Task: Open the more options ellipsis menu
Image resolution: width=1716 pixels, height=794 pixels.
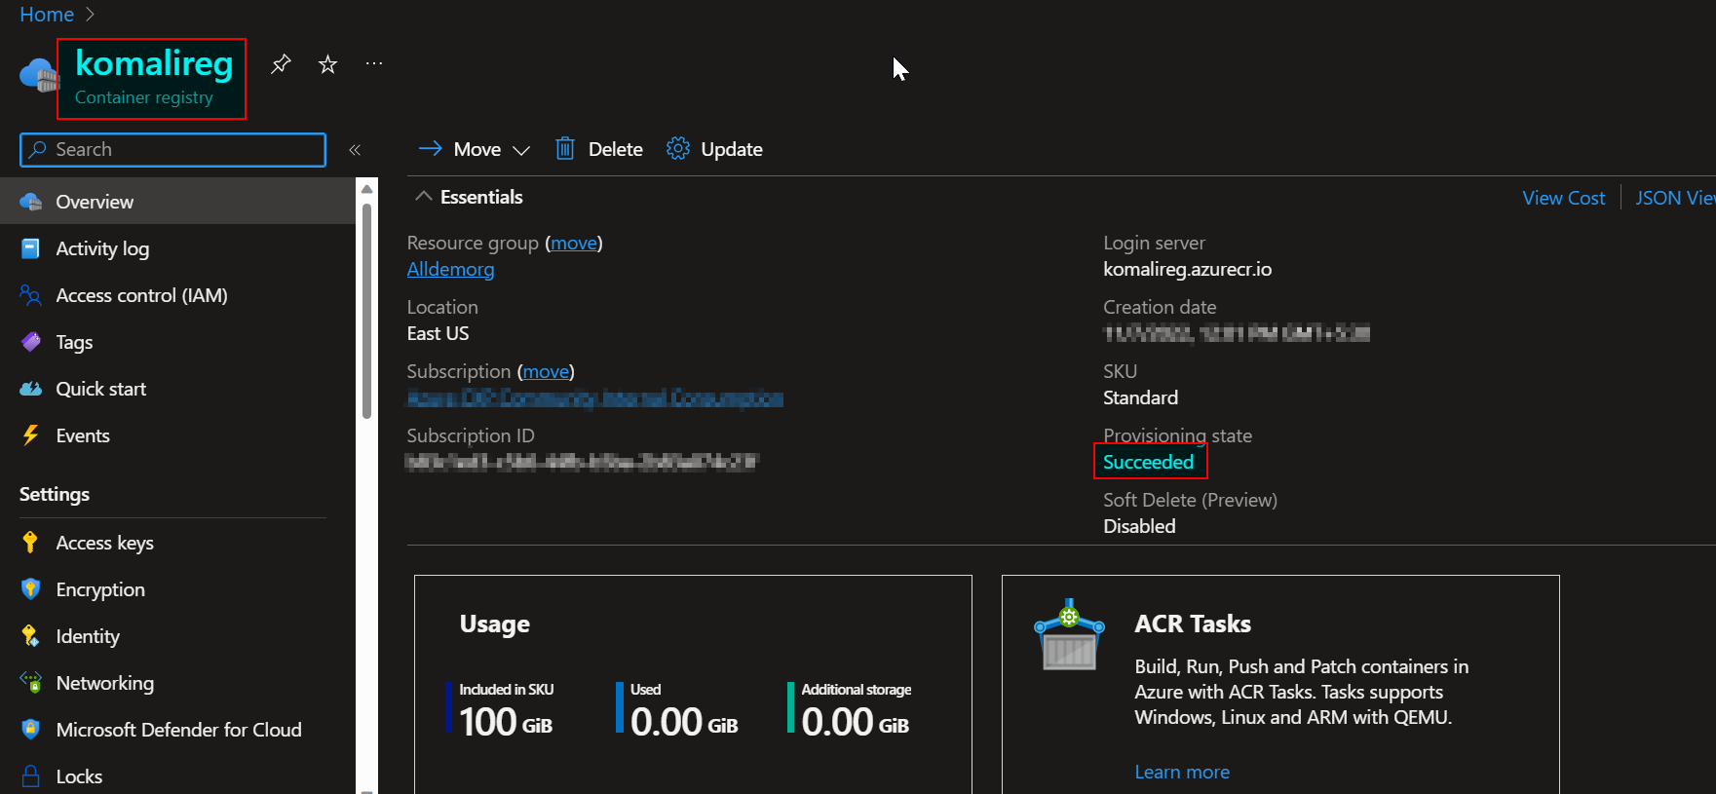Action: click(374, 64)
